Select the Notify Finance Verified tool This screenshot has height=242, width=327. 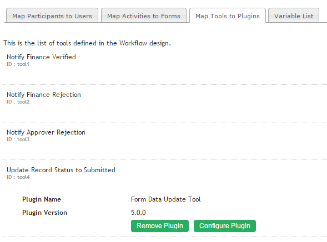click(x=41, y=57)
